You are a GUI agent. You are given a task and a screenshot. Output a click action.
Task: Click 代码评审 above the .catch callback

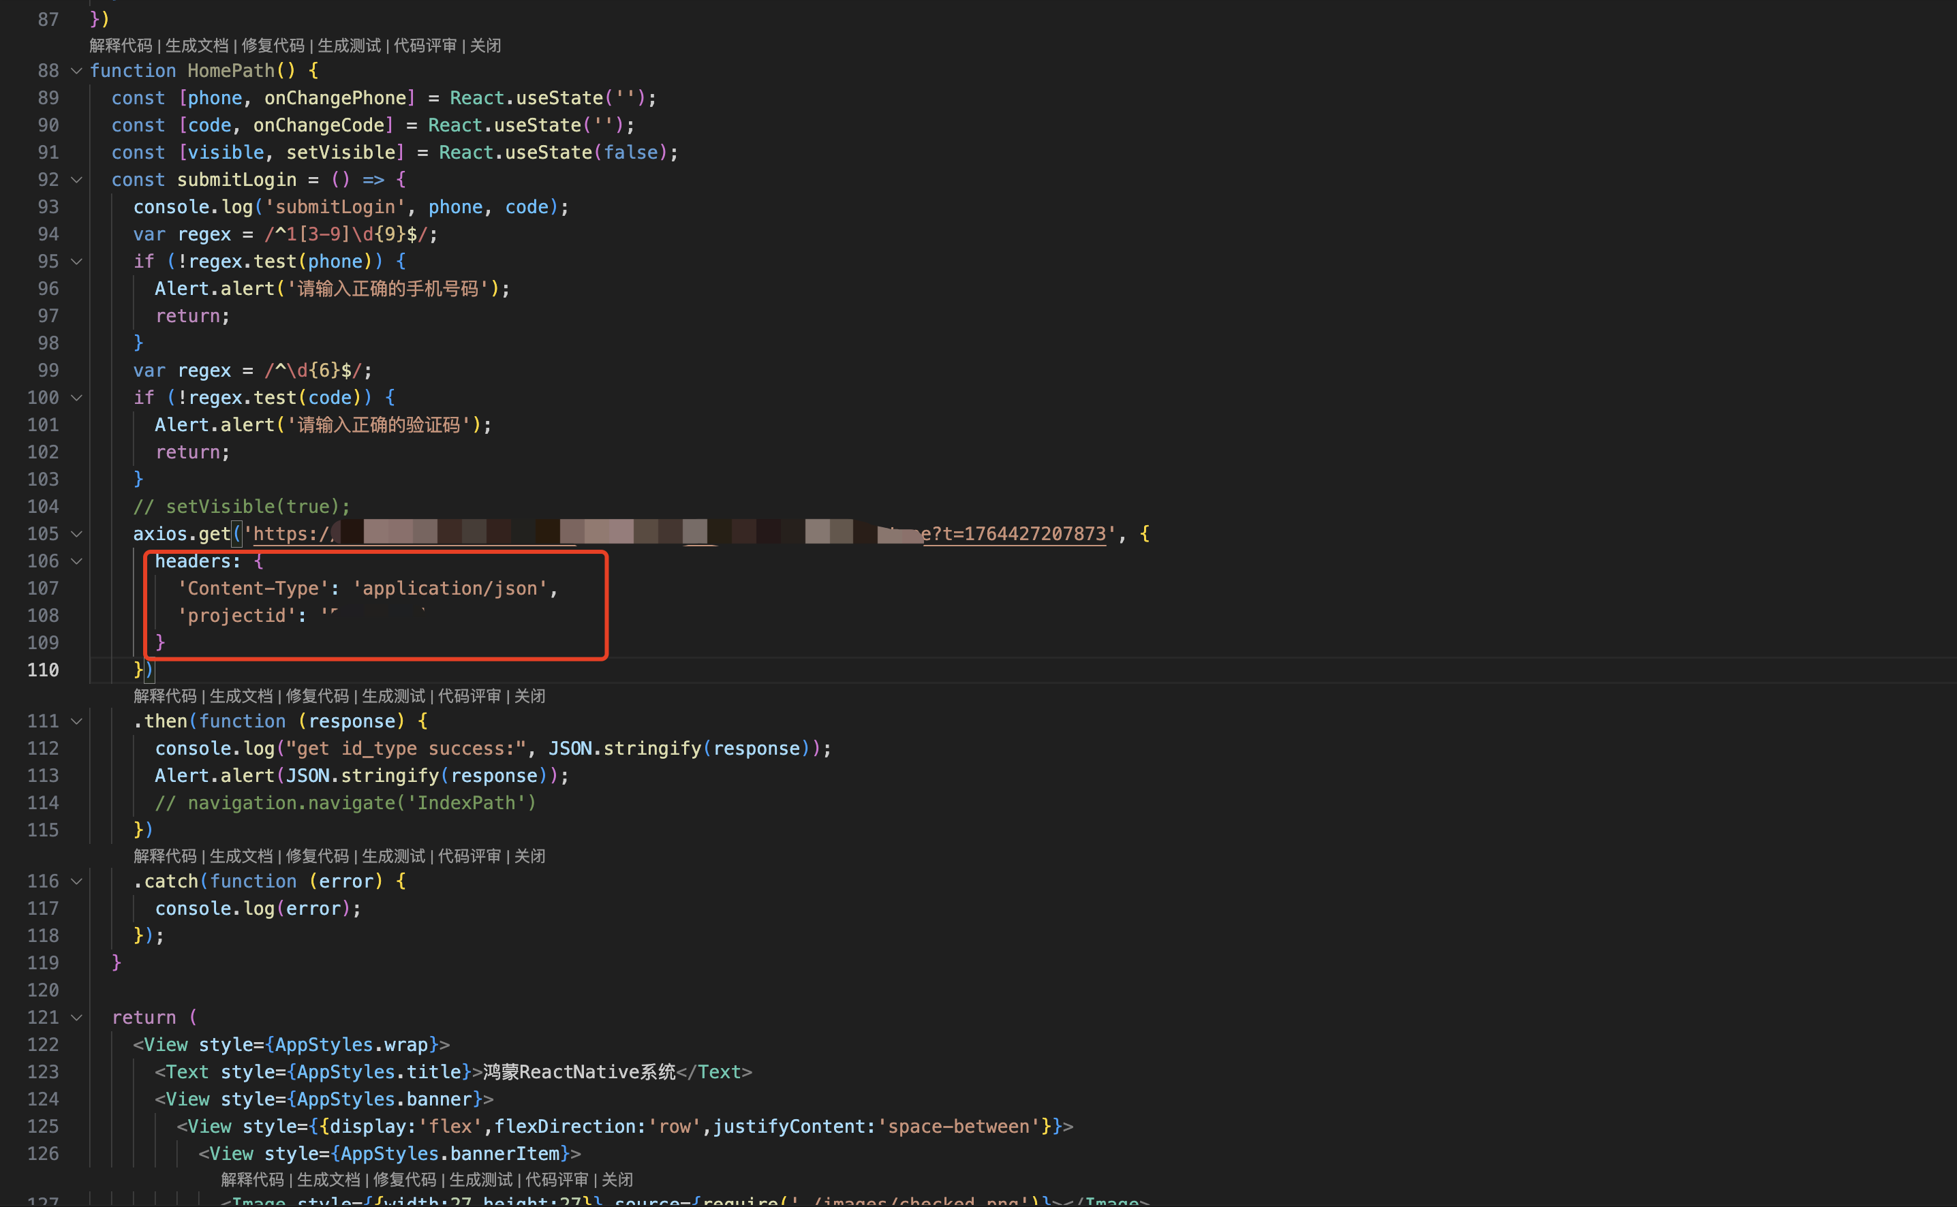point(469,857)
